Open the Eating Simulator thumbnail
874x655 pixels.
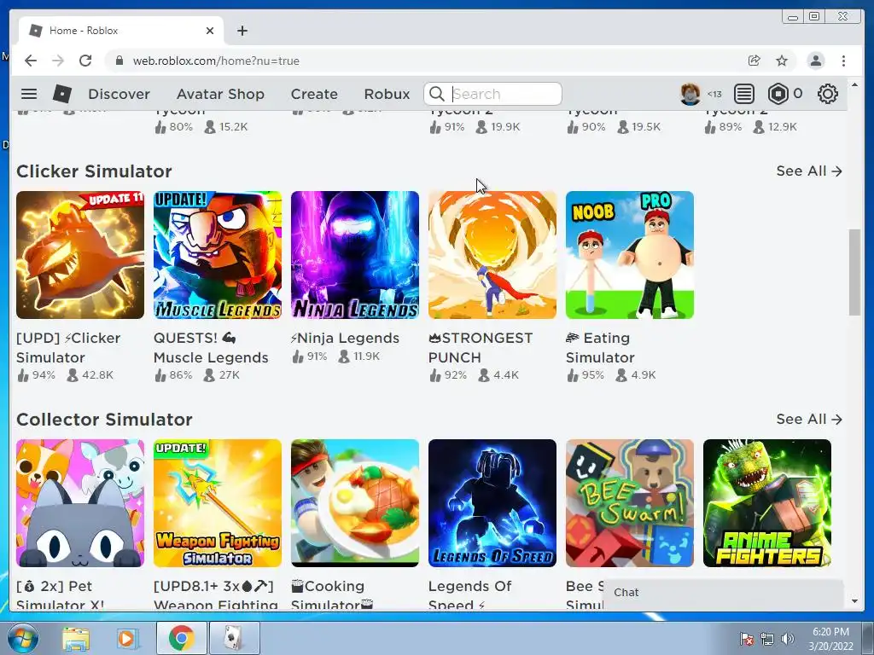[630, 255]
